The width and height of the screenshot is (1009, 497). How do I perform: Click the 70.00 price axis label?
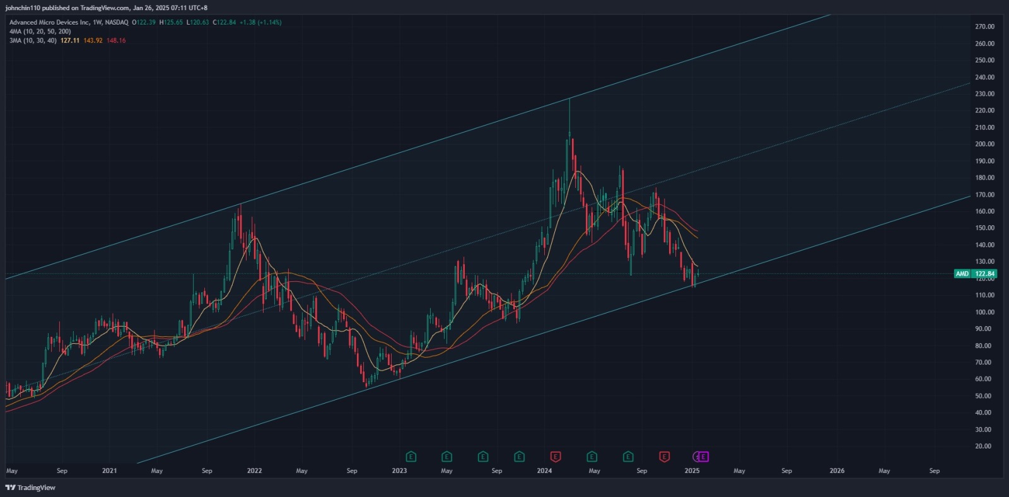click(984, 362)
